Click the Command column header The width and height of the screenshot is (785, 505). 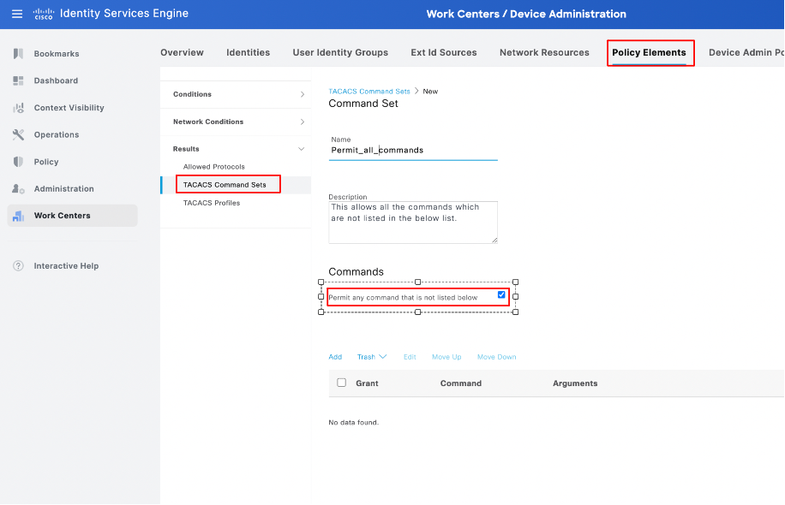click(x=461, y=383)
